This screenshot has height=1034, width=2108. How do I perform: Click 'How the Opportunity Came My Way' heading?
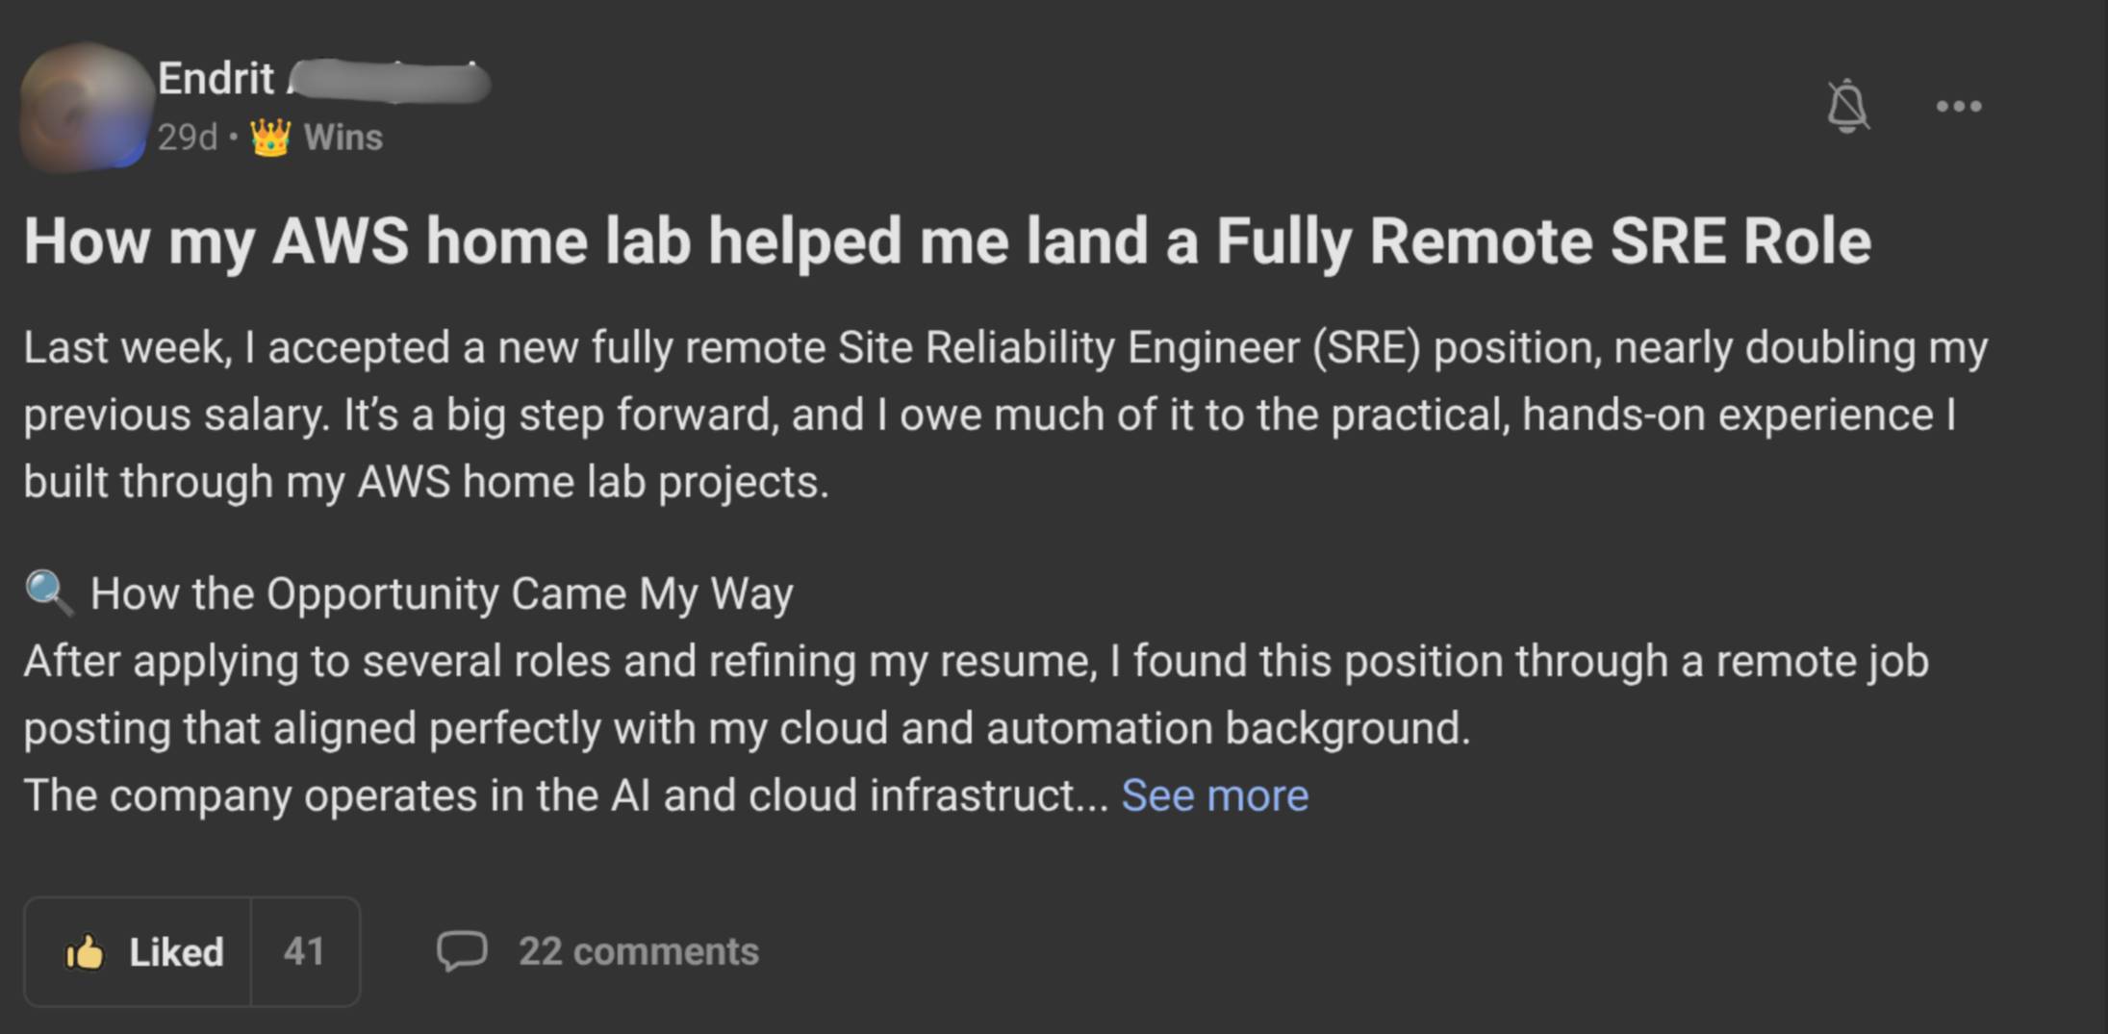(x=442, y=593)
